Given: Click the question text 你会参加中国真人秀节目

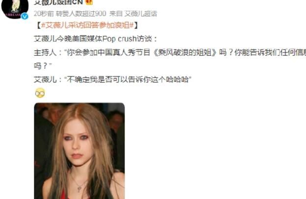Looking at the screenshot, I should point(108,52).
